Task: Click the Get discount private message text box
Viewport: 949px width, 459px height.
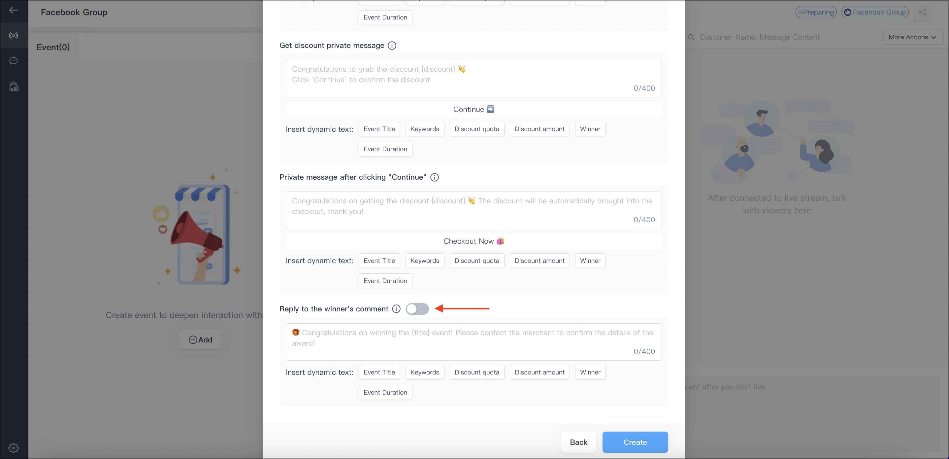Action: pos(474,79)
